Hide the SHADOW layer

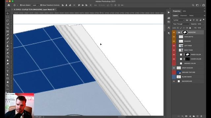(x=174, y=41)
